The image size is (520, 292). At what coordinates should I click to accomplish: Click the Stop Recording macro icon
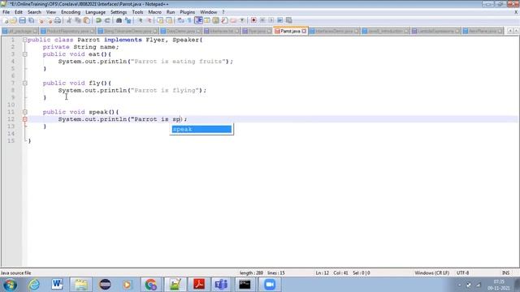[262, 20]
